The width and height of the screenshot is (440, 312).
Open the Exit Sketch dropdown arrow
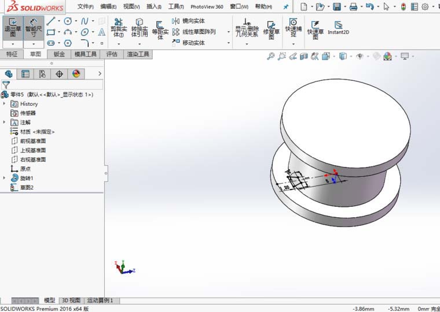[x=13, y=44]
